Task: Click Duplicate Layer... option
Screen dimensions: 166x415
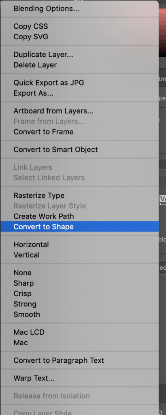Action: pos(79,55)
